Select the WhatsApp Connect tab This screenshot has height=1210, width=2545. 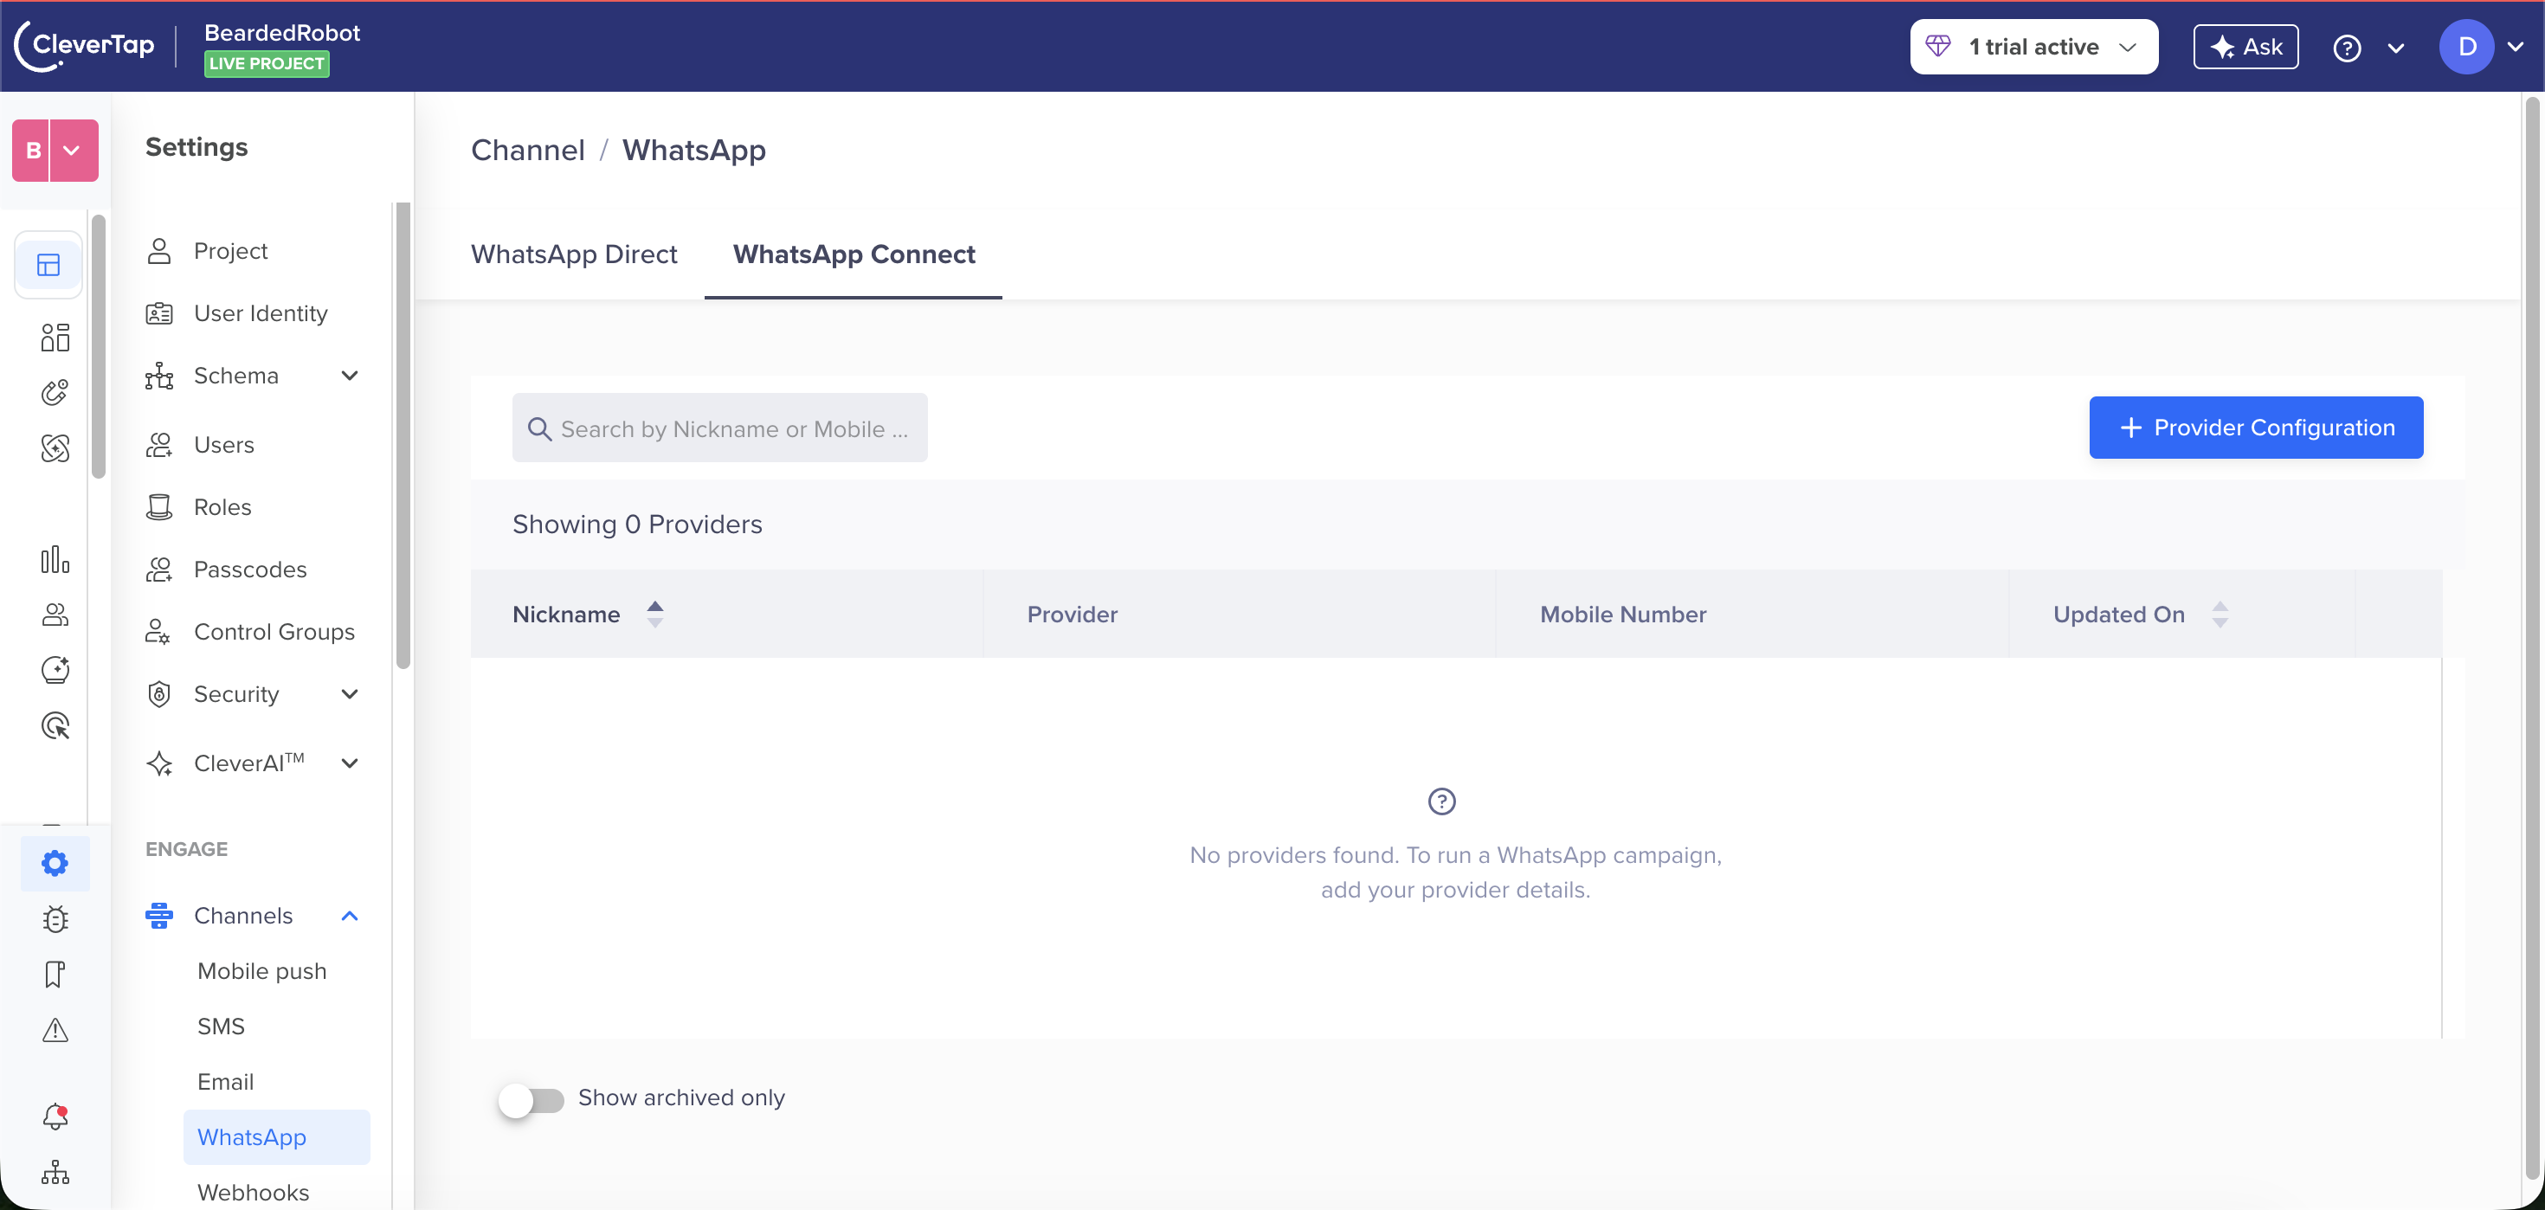pyautogui.click(x=854, y=254)
